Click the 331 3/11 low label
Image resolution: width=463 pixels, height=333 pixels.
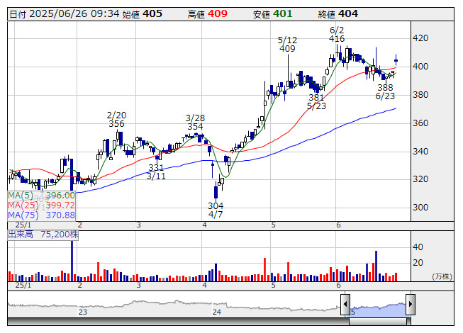click(156, 172)
